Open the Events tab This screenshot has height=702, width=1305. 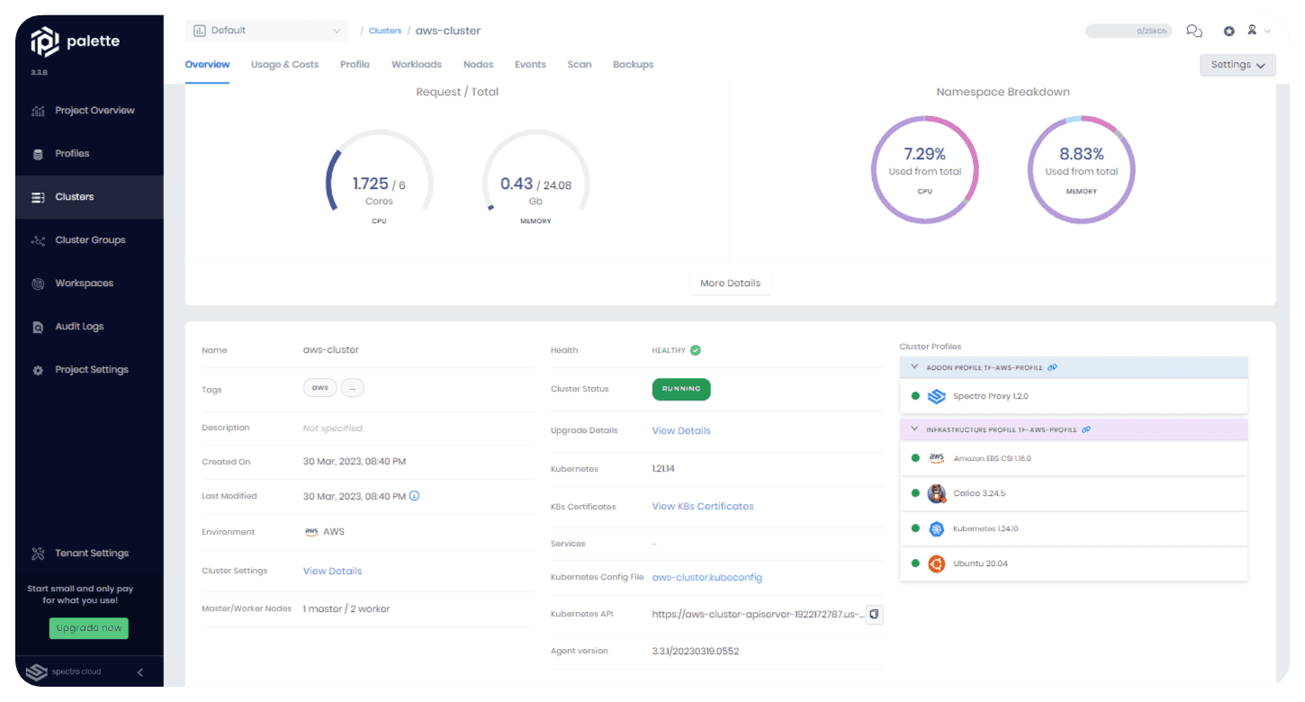coord(530,65)
